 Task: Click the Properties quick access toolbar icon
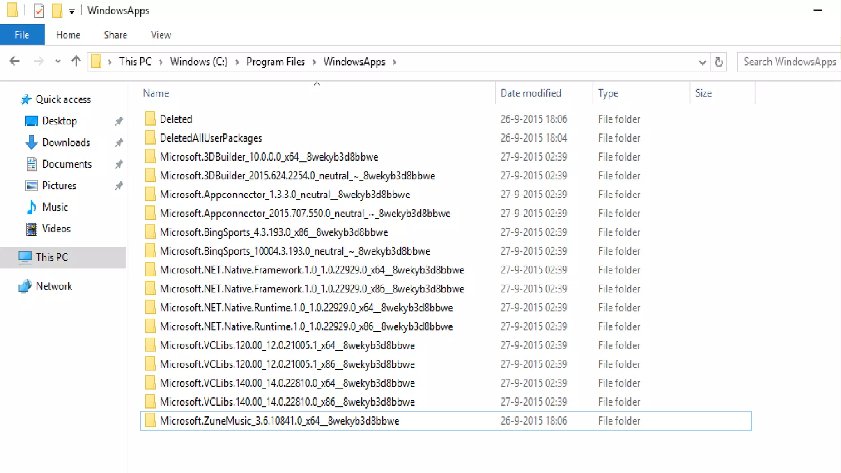click(39, 10)
